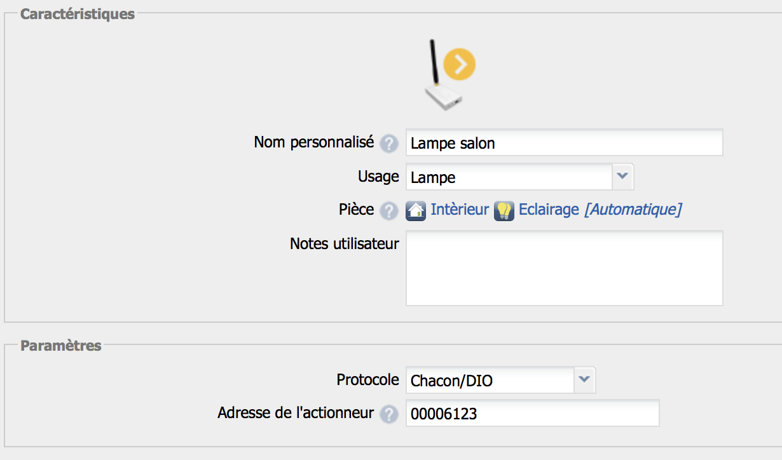Image resolution: width=782 pixels, height=460 pixels.
Task: Expand the Usage dropdown arrow
Action: [x=623, y=177]
